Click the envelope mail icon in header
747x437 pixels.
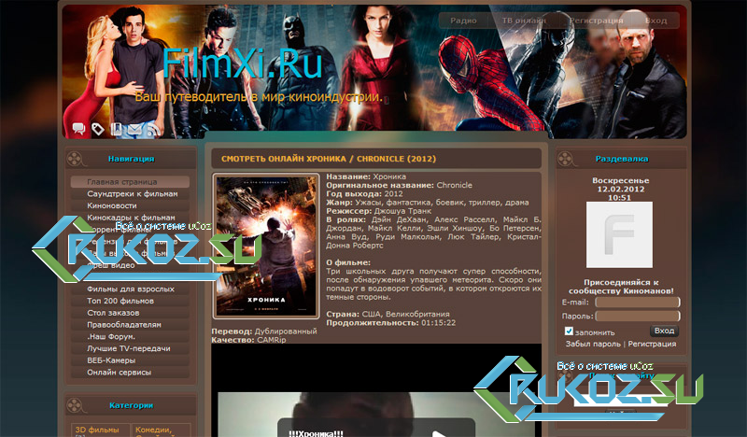pyautogui.click(x=134, y=129)
